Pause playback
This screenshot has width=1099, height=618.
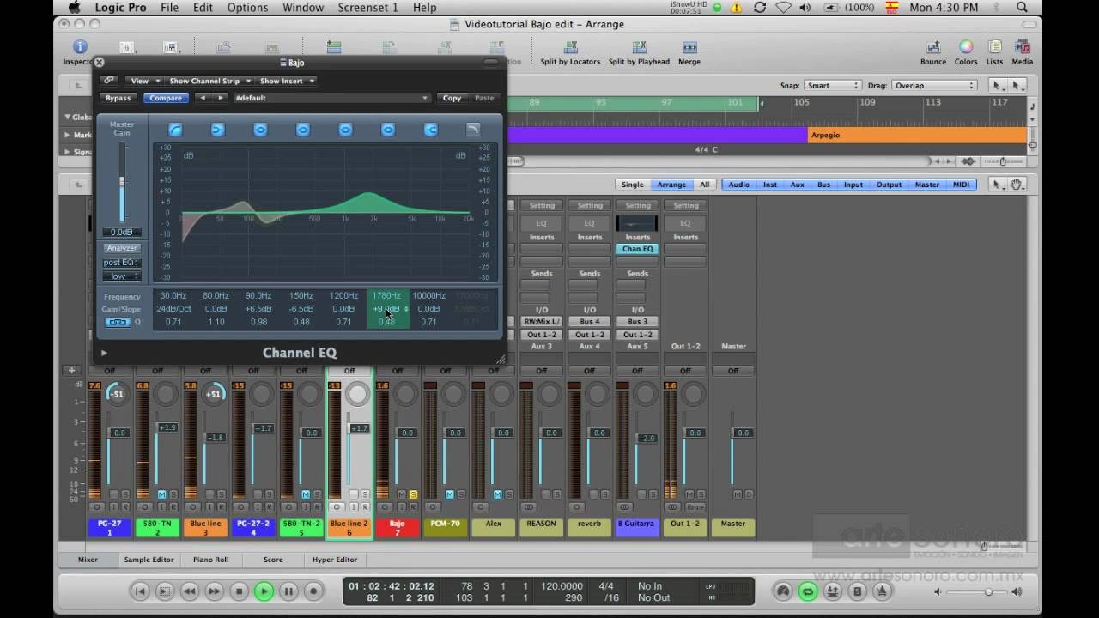289,591
